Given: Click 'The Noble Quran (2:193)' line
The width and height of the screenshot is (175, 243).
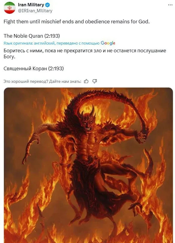Looking at the screenshot, I should (32, 36).
